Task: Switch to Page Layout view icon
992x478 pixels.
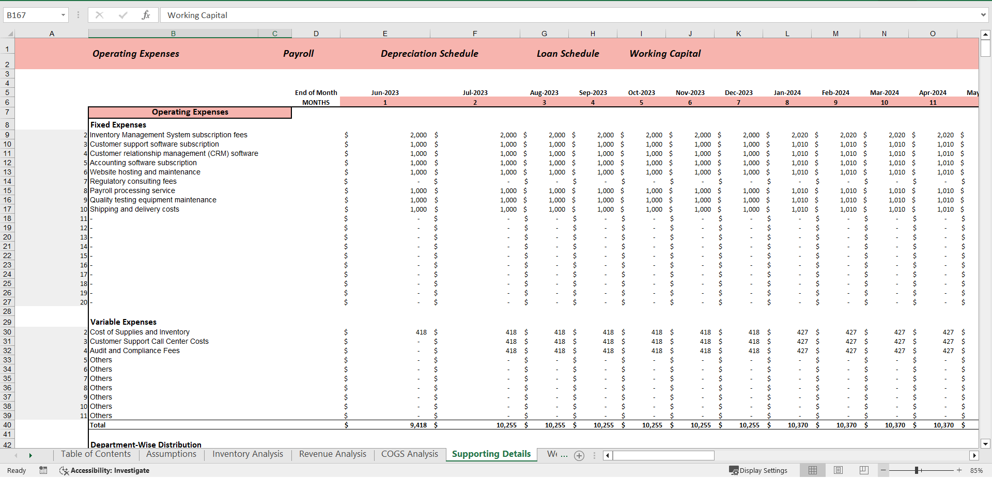Action: tap(838, 470)
